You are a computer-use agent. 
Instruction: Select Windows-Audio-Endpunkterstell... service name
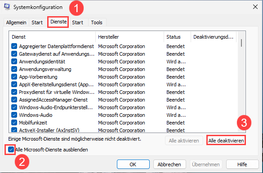click(x=56, y=107)
